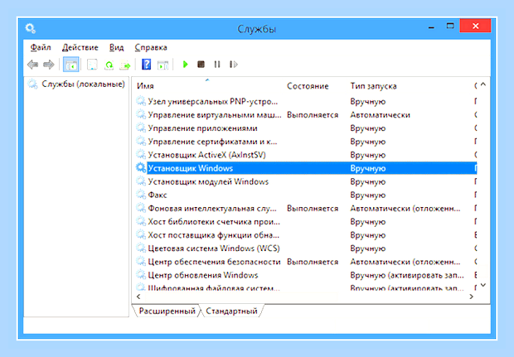Viewport: 514px width, 357px height.
Task: Close the Службы window
Action: pos(475,26)
